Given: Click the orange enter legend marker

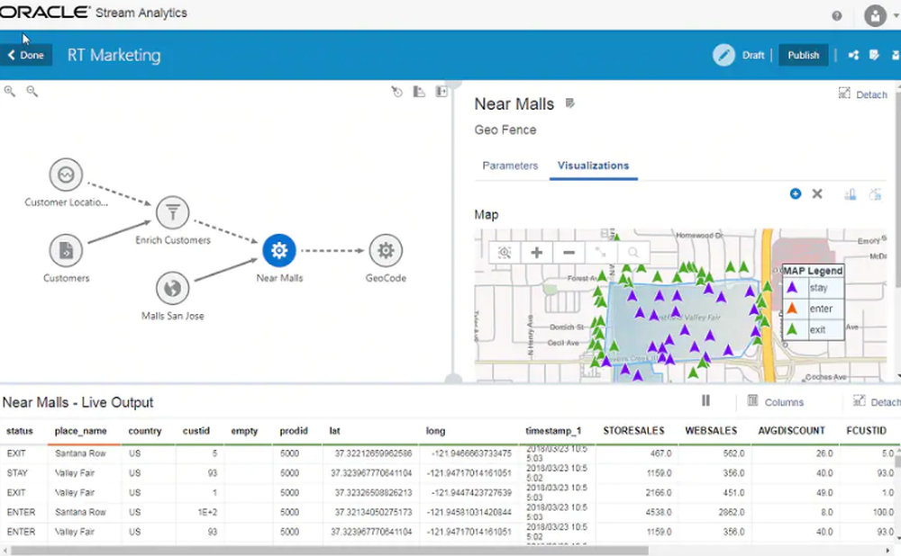Looking at the screenshot, I should click(x=792, y=309).
